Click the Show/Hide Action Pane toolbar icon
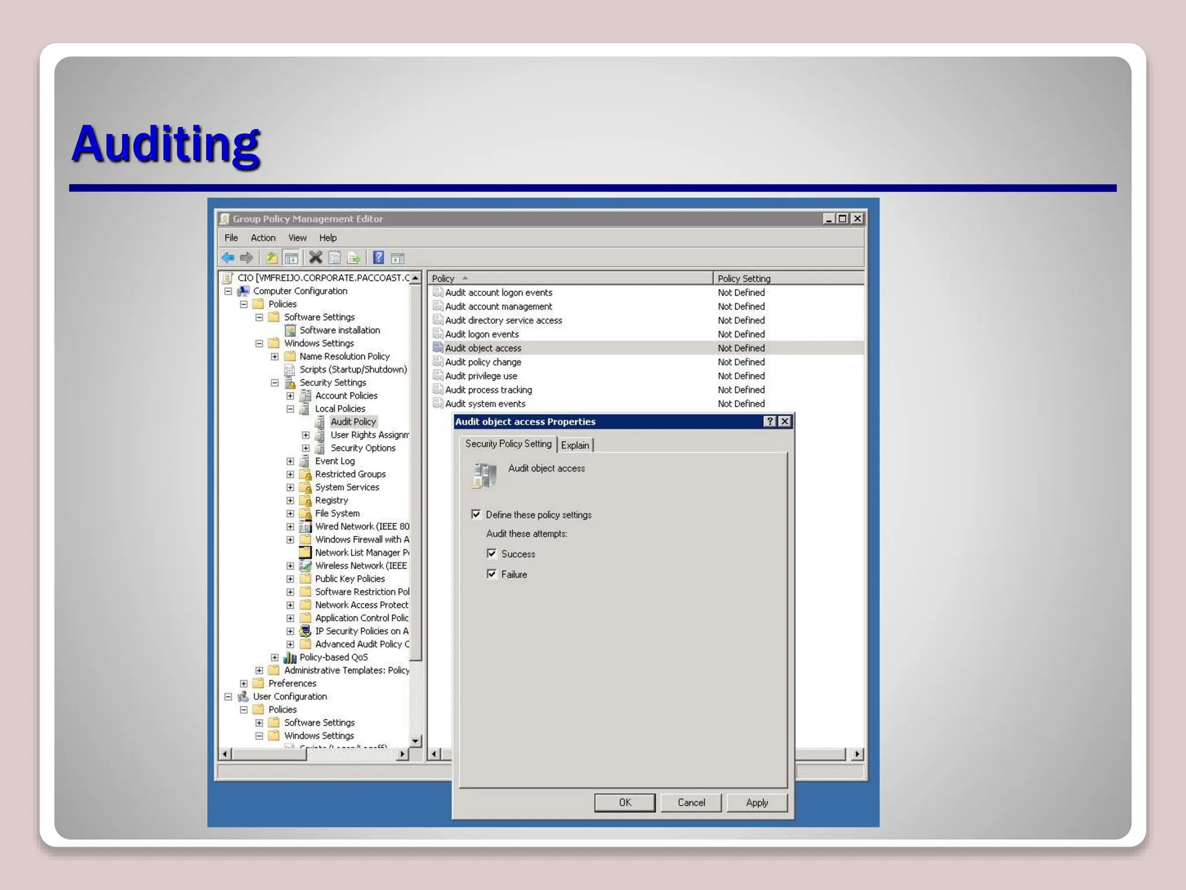This screenshot has height=890, width=1186. click(398, 258)
